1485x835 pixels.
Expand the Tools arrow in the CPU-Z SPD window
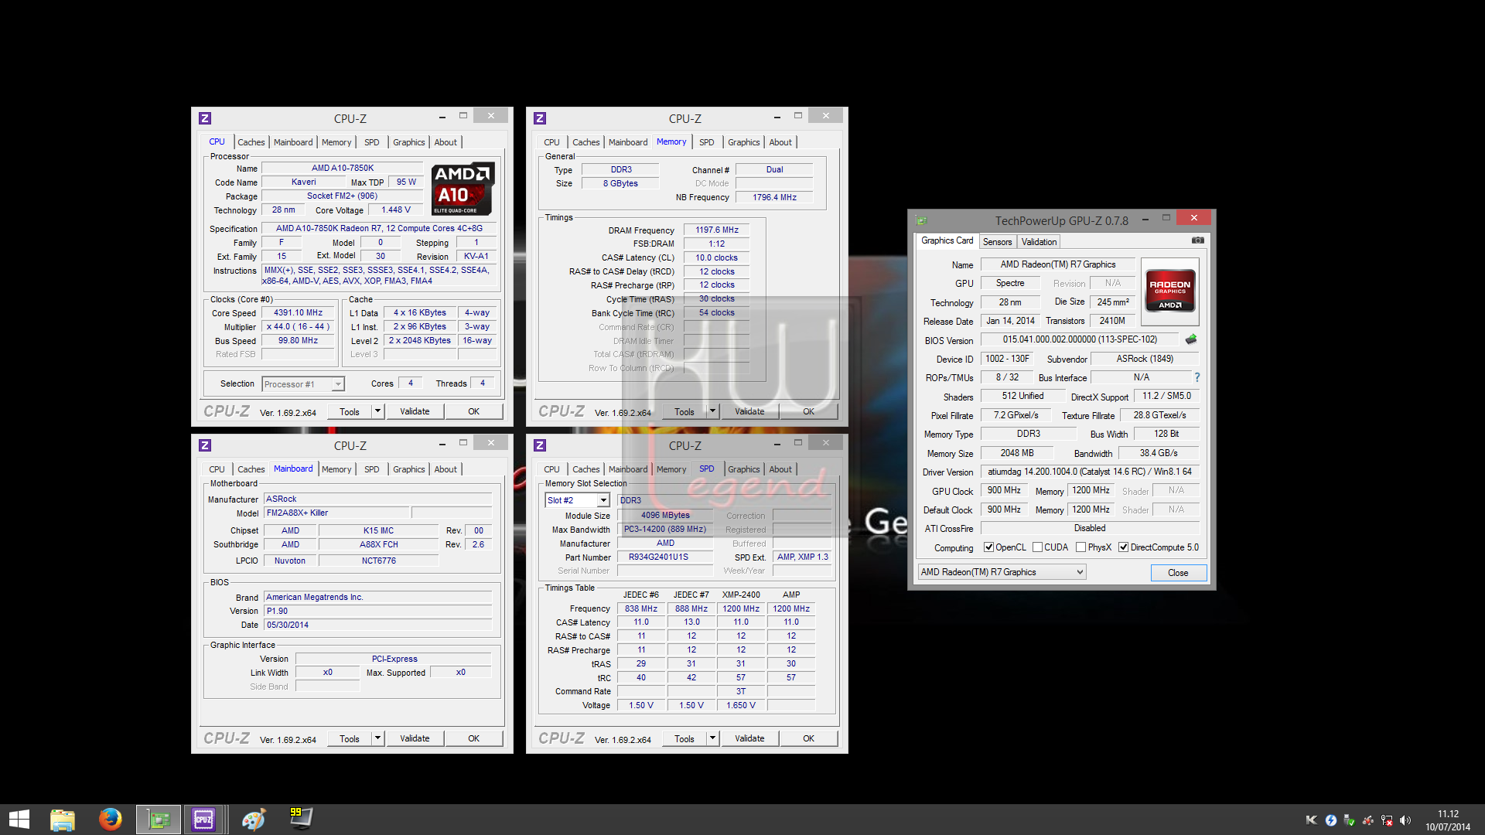pyautogui.click(x=713, y=738)
